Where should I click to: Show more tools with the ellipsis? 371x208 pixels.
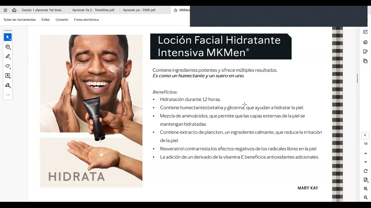click(x=8, y=95)
